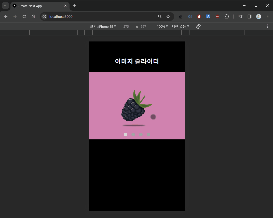Open the red hand blocker extension
This screenshot has height=218, width=273.
[199, 17]
